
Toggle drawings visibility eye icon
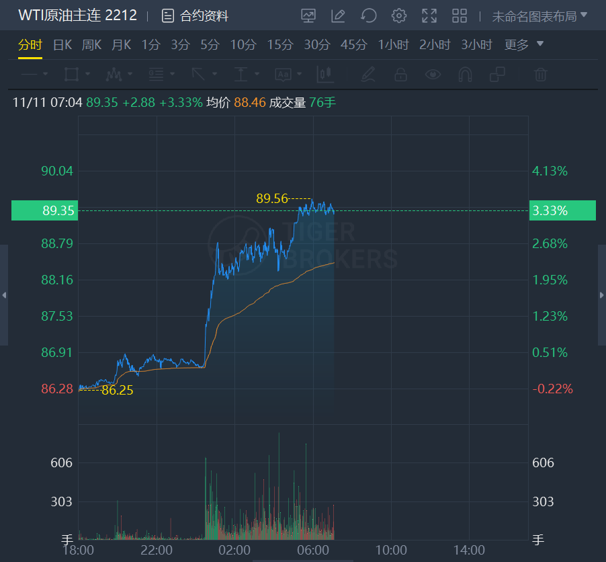pyautogui.click(x=433, y=74)
